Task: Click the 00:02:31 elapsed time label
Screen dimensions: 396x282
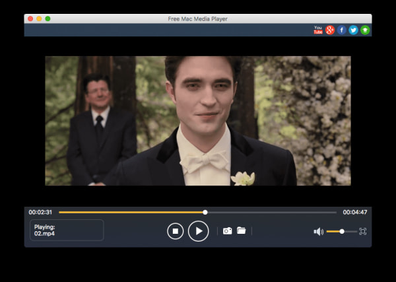Action: point(40,212)
